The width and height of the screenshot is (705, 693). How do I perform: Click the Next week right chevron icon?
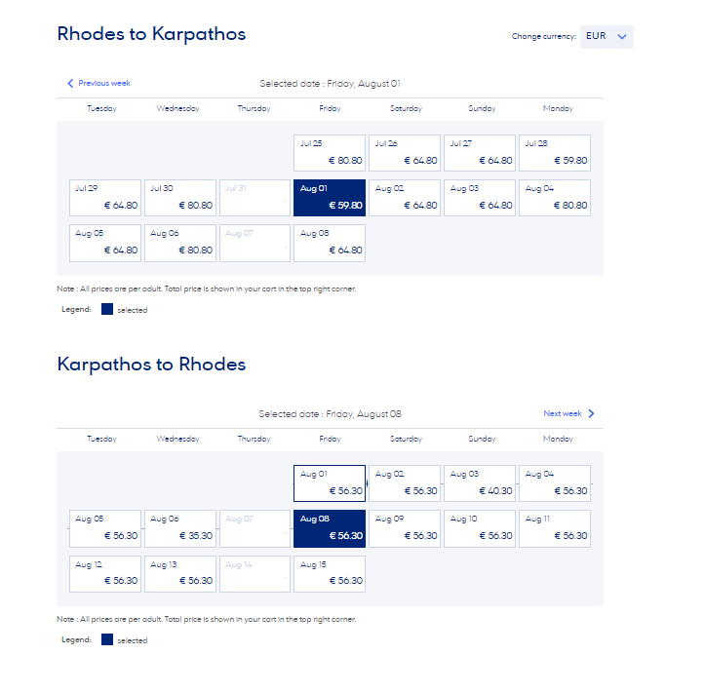591,414
